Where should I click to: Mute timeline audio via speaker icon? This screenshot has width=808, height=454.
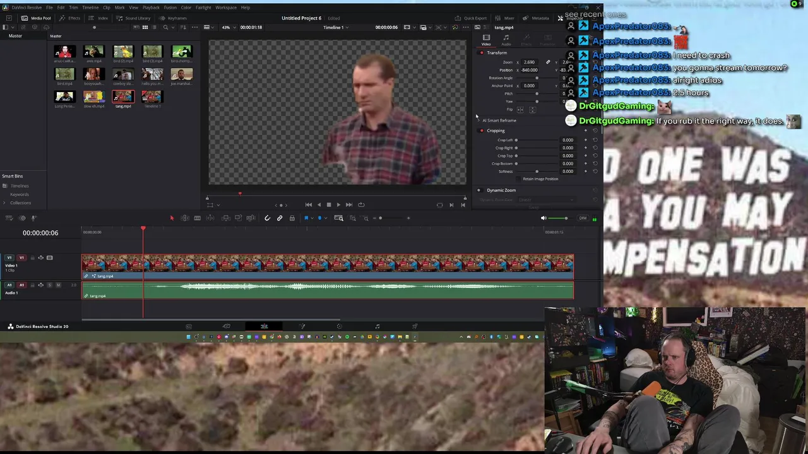544,218
